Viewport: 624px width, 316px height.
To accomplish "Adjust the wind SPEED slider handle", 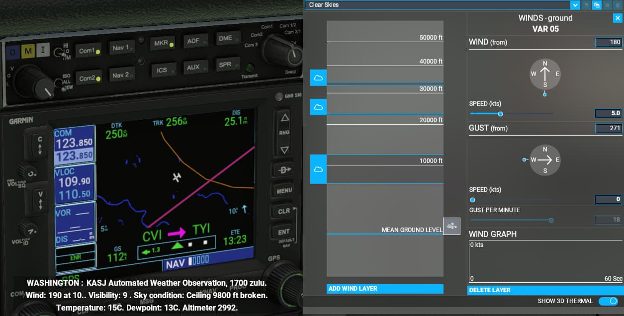I will [500, 114].
